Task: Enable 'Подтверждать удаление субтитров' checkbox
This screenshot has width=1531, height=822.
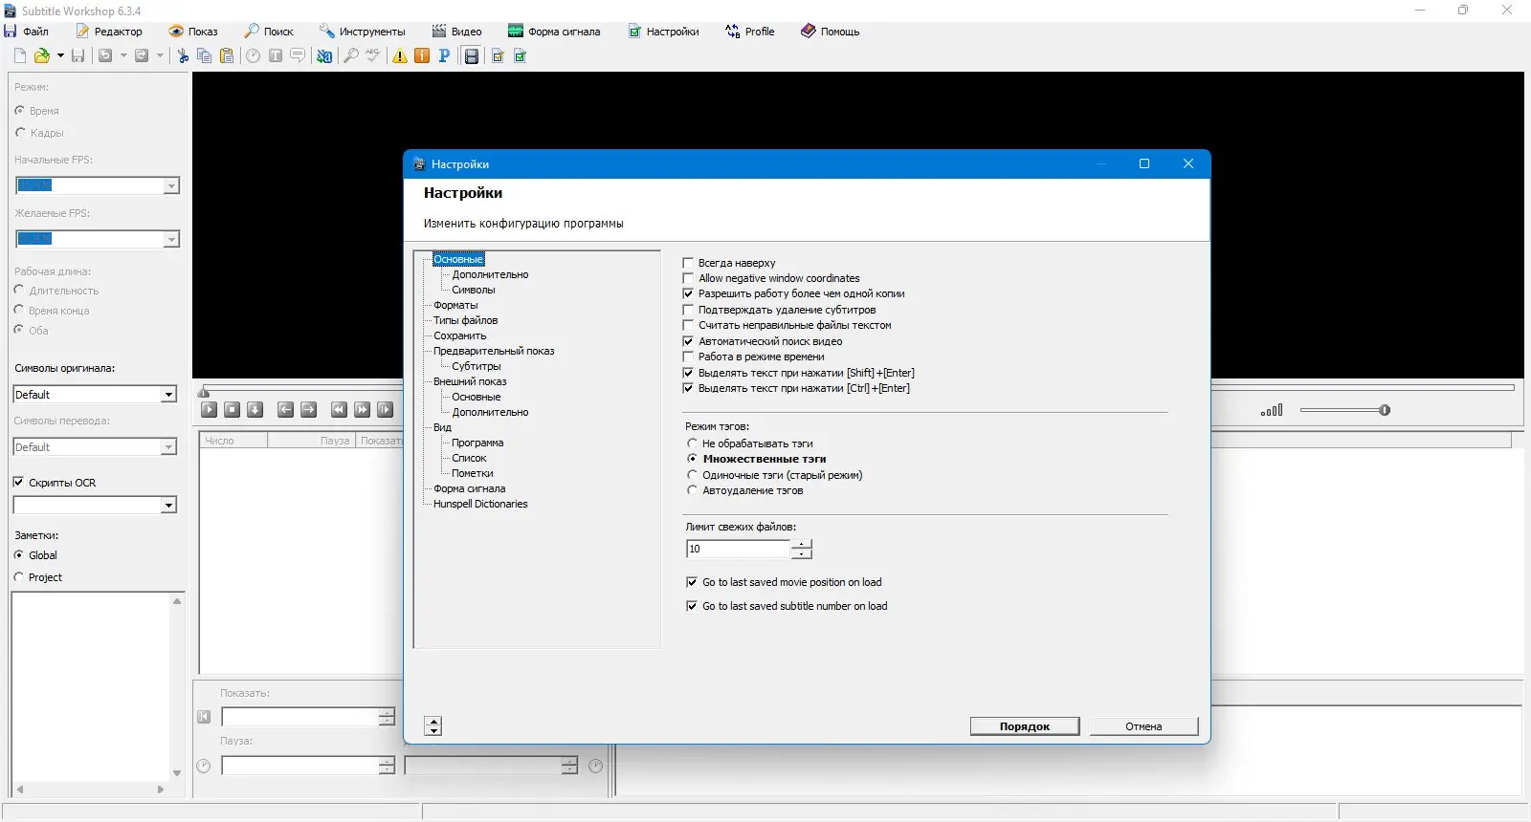Action: coord(688,310)
